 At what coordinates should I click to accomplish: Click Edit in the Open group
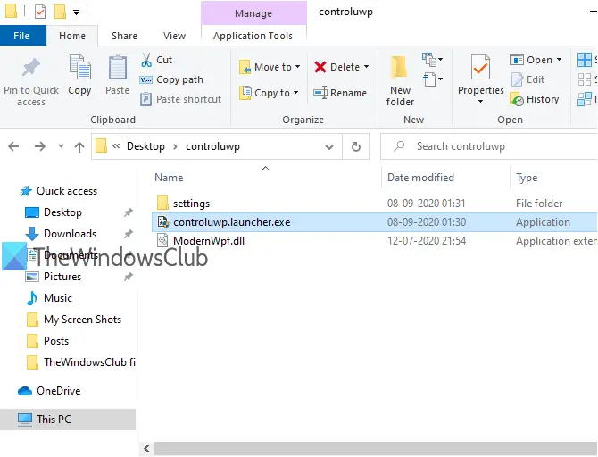(x=527, y=79)
